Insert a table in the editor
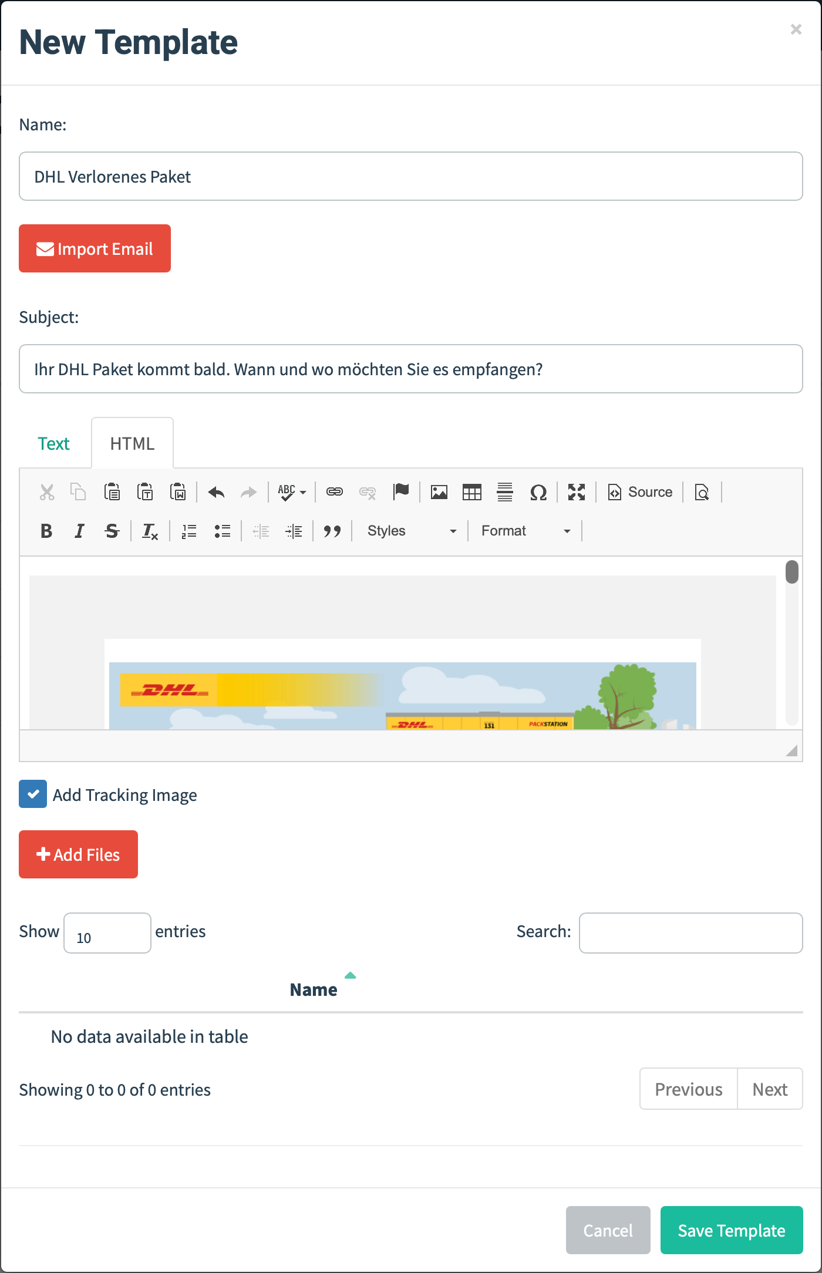Viewport: 822px width, 1273px height. [471, 492]
